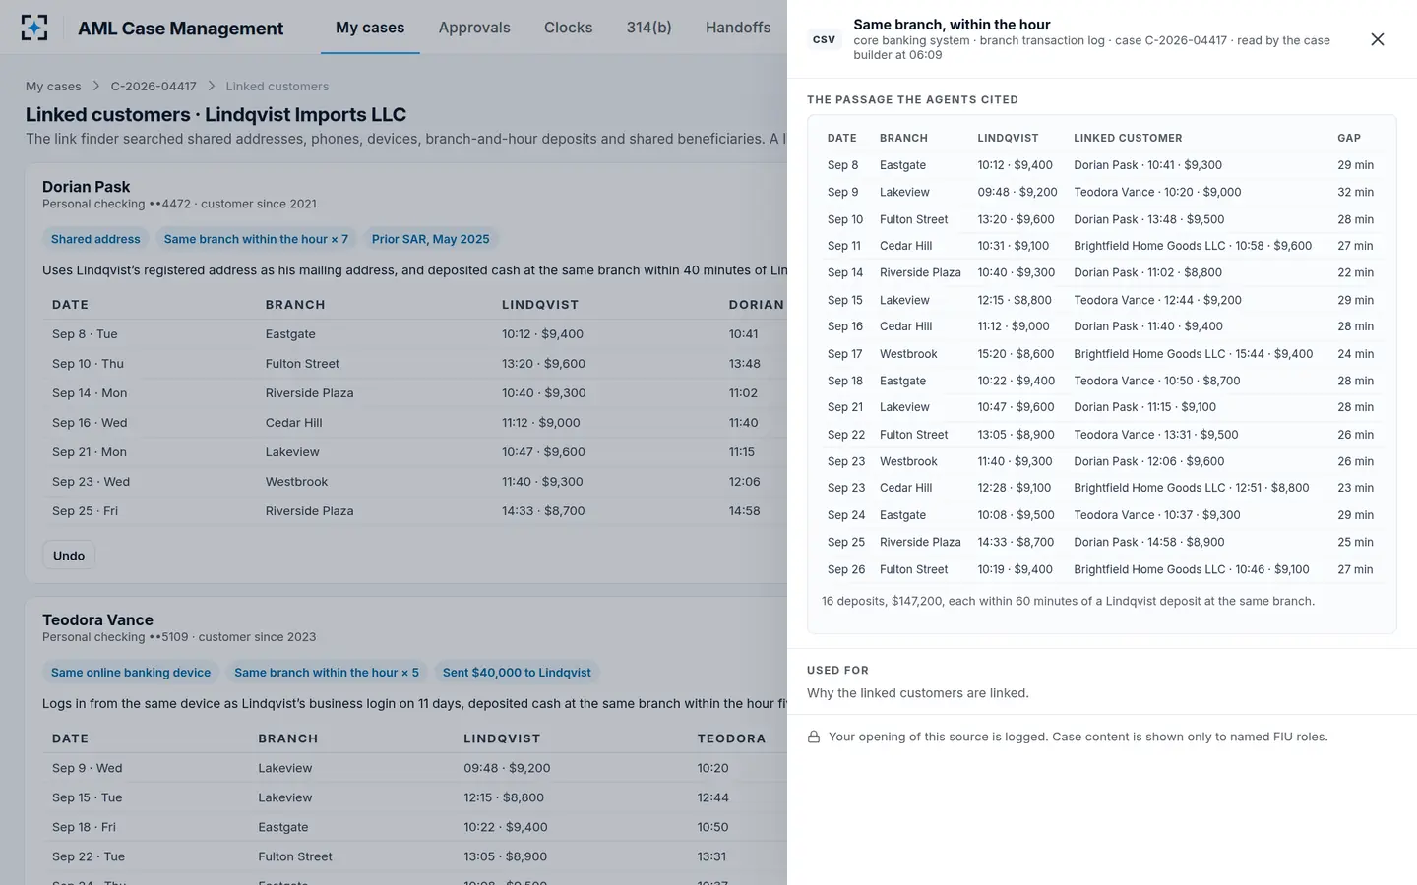Click the LINKED CUSTOMER column header
Screen dimensions: 1417x885
click(x=1128, y=138)
